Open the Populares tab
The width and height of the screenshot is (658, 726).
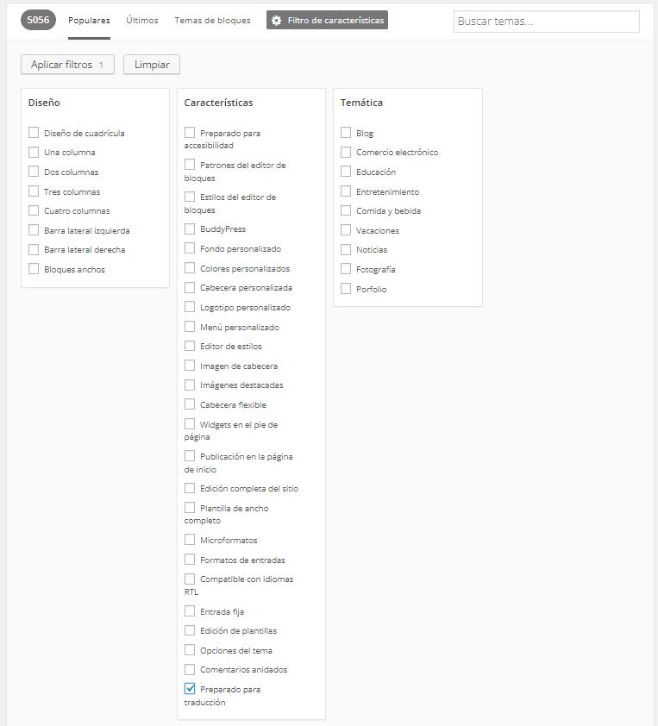[x=89, y=21]
